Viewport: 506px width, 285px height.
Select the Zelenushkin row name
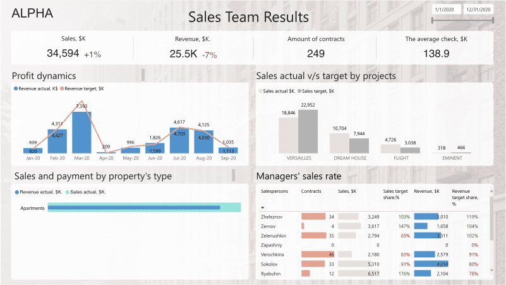pos(274,236)
